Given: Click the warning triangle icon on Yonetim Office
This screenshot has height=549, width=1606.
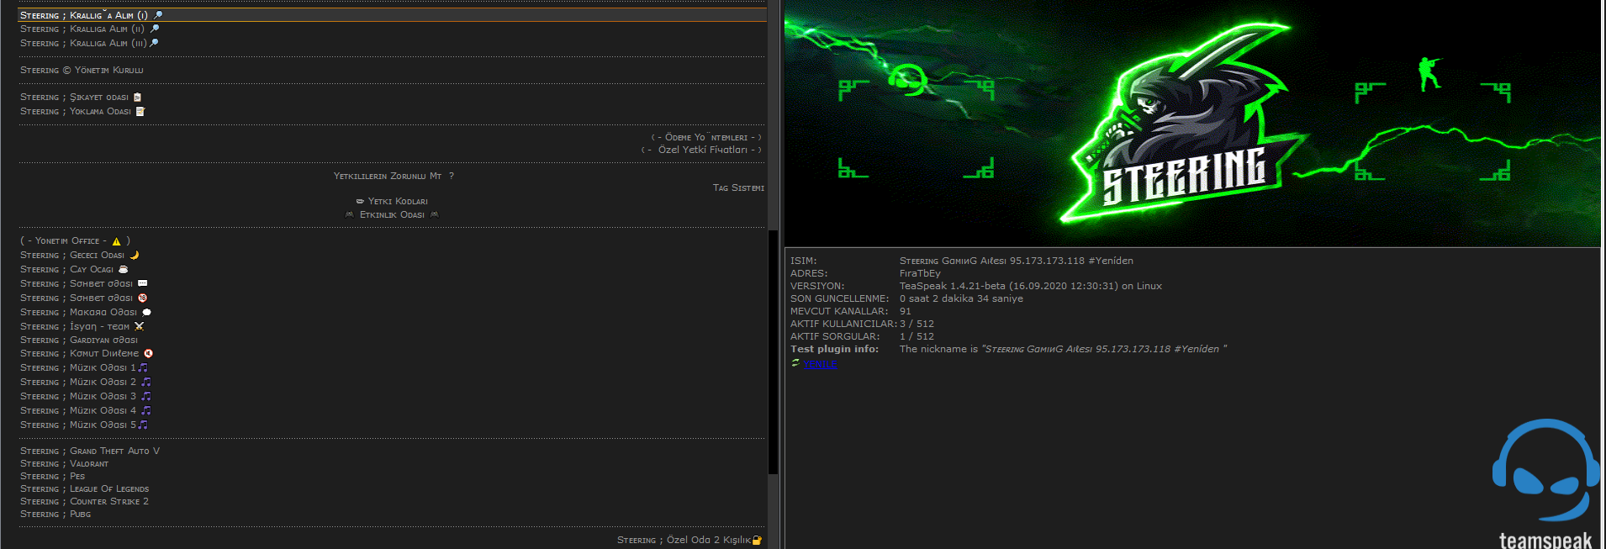Looking at the screenshot, I should click(x=116, y=241).
